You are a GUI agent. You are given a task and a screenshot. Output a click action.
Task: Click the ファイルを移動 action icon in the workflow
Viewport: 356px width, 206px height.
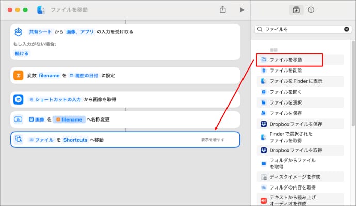pos(18,139)
